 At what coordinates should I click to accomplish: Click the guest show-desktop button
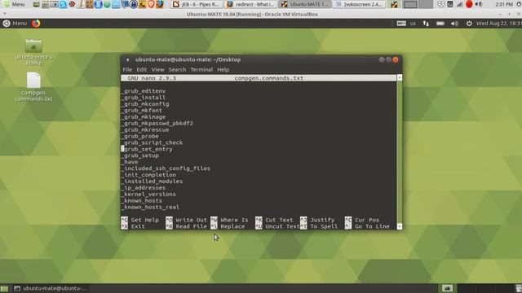tap(4, 288)
